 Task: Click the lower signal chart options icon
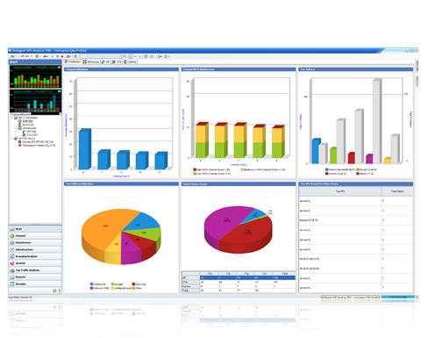60,91
